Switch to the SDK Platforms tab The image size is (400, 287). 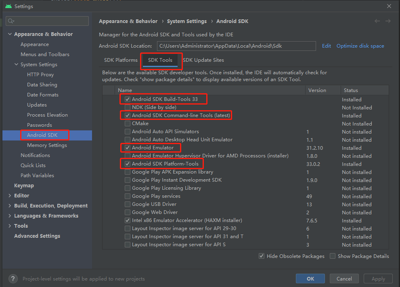(121, 60)
